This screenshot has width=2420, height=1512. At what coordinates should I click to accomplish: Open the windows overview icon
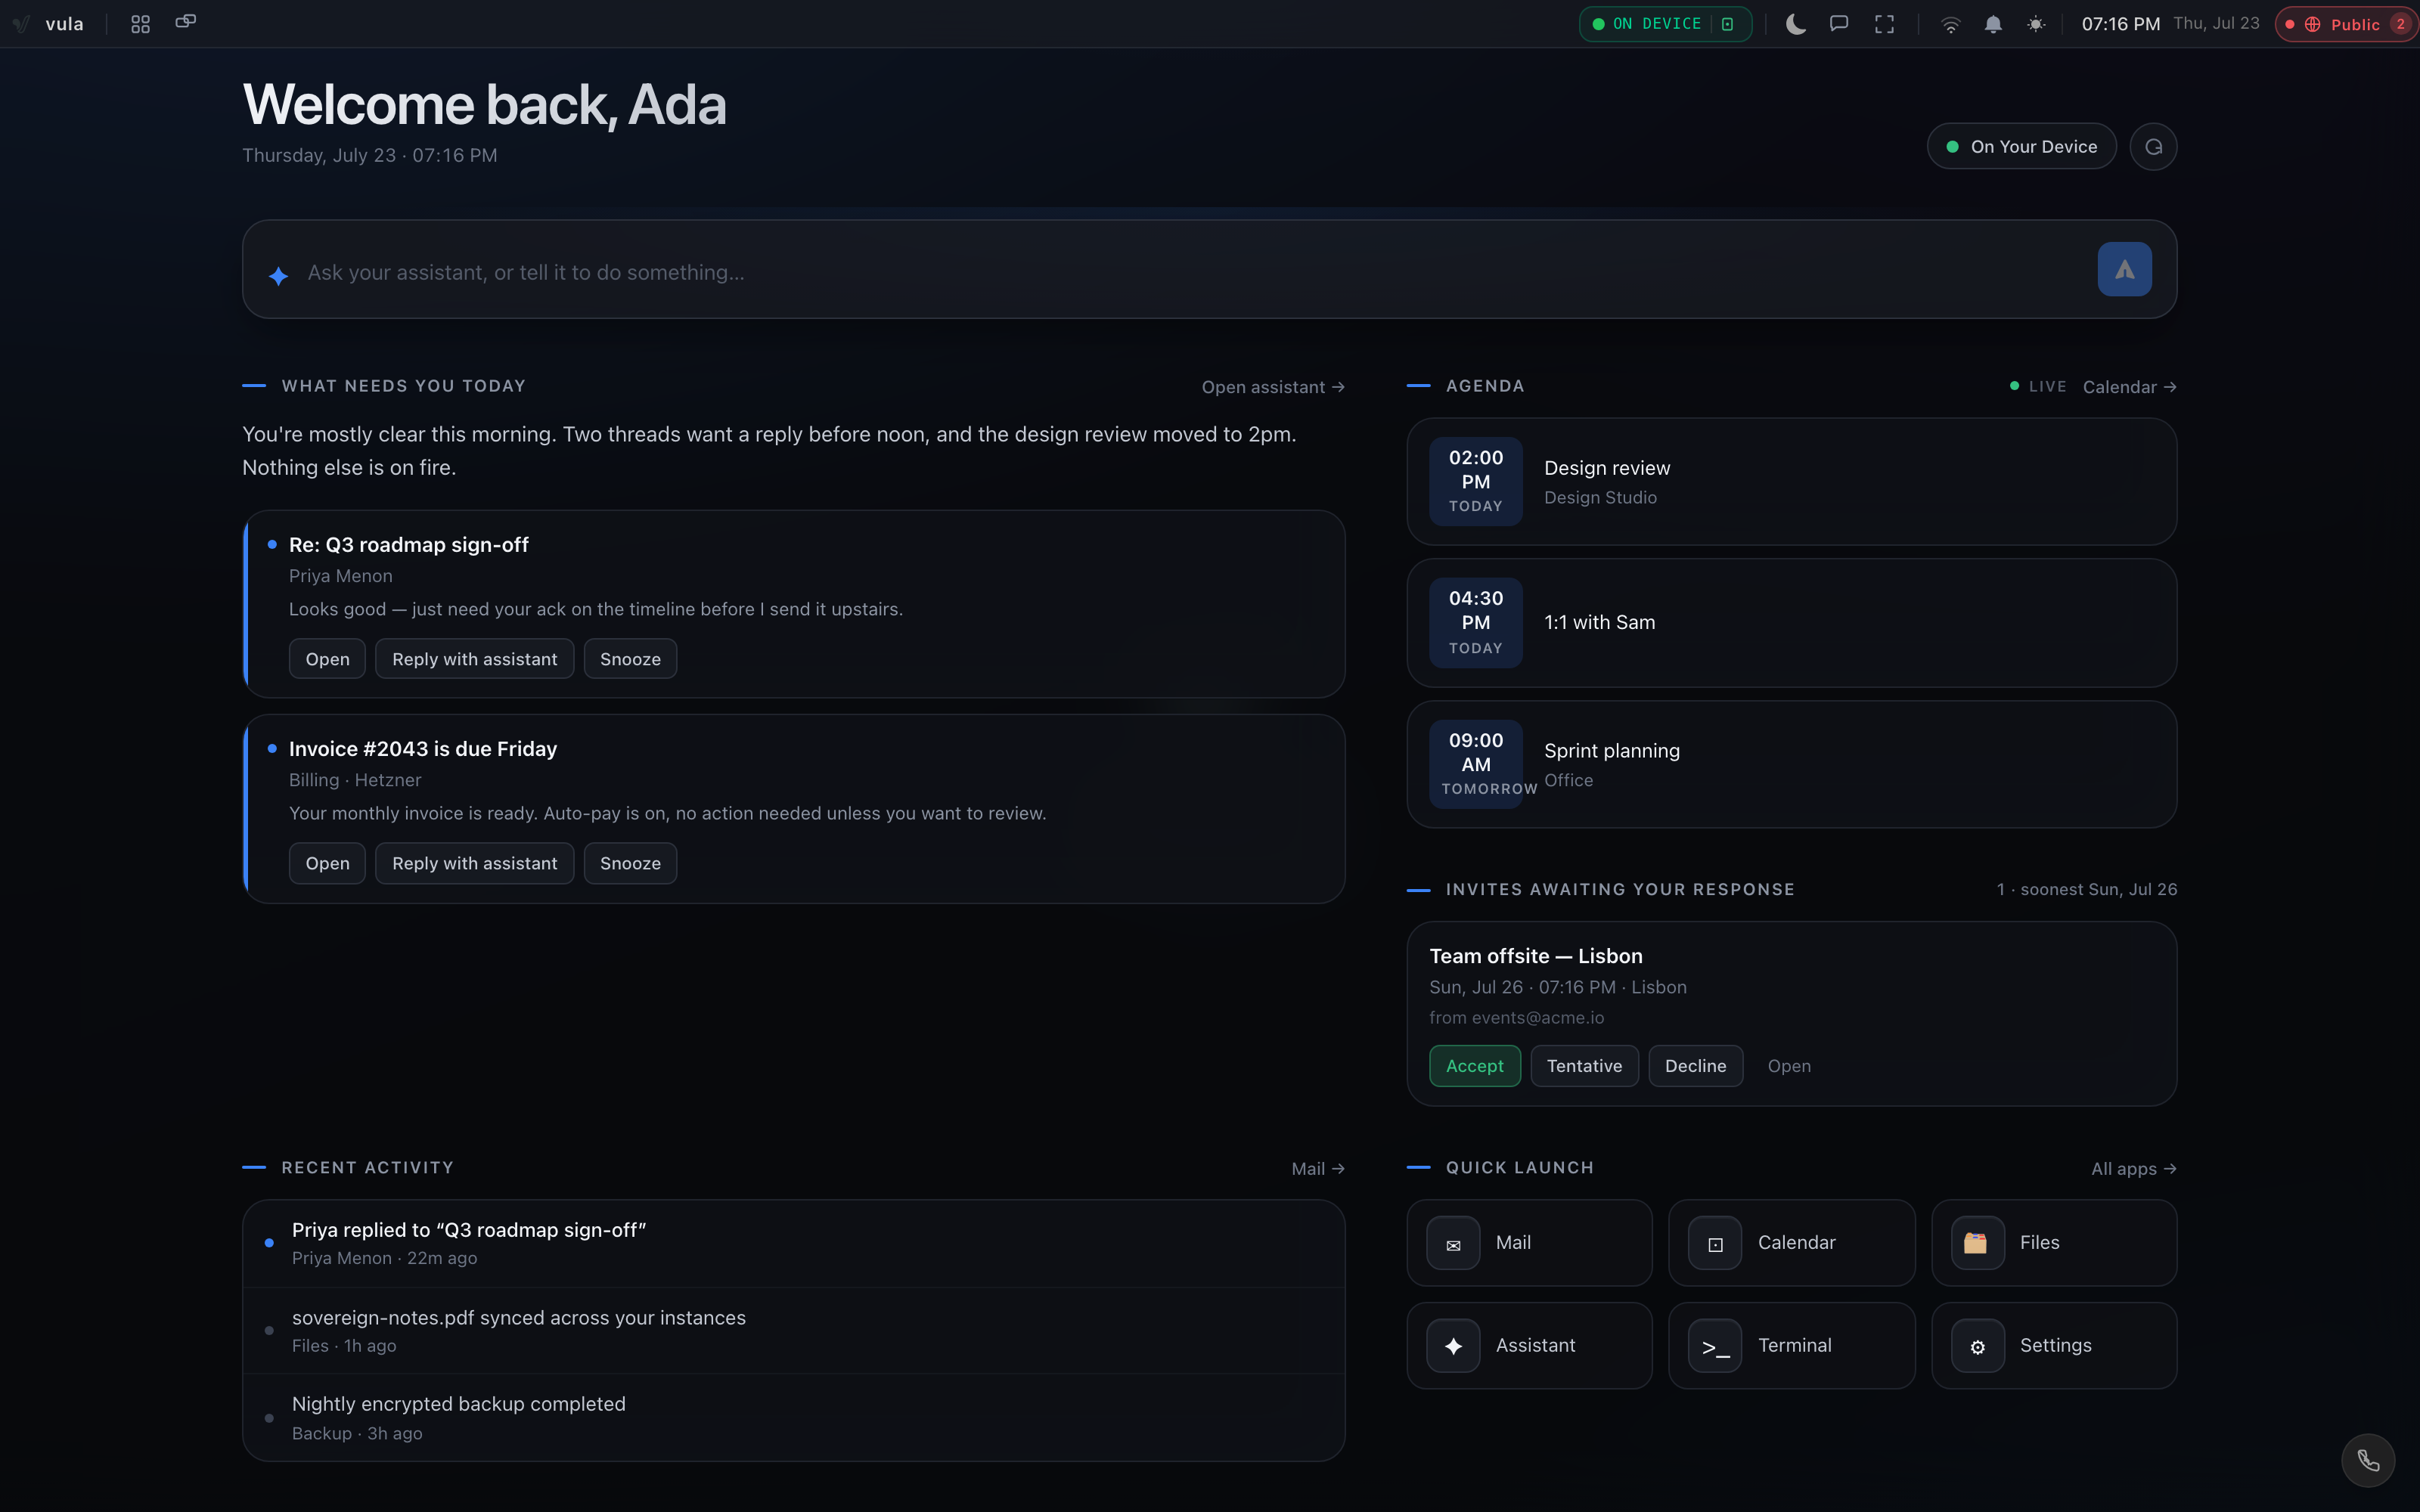click(x=186, y=23)
